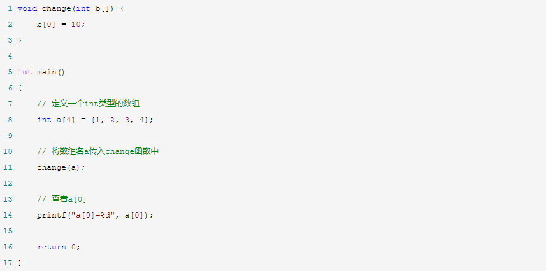Click the opening brace on line 6
546x271 pixels.
point(20,88)
